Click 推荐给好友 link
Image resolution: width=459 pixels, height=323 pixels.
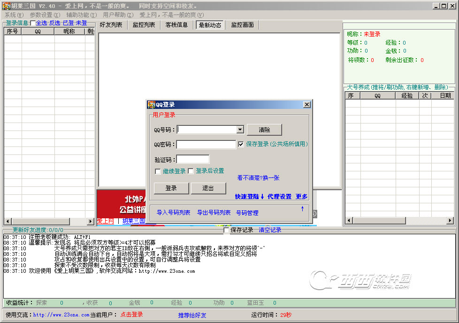(192, 315)
